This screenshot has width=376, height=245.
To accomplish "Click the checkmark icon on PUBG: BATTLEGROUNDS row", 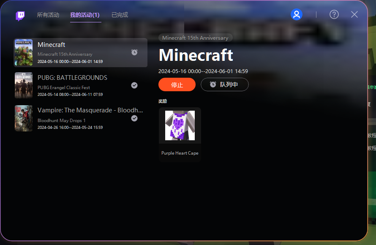I will 134,85.
